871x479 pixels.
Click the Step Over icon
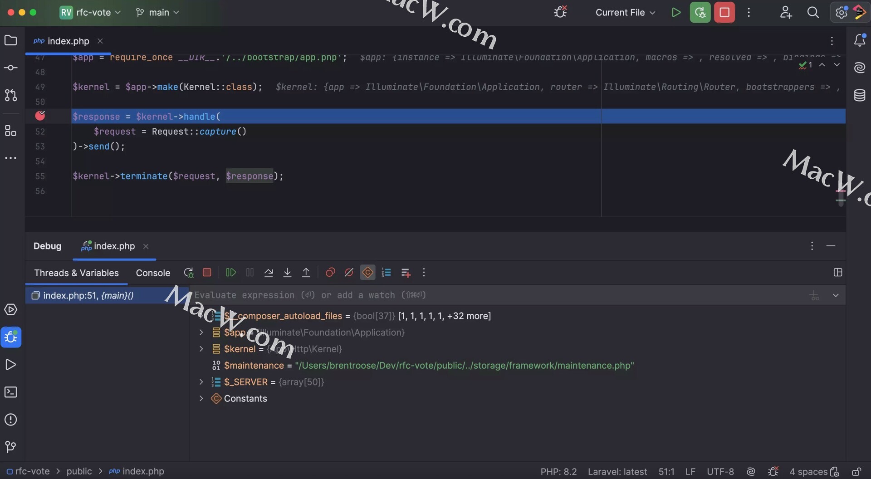(269, 273)
